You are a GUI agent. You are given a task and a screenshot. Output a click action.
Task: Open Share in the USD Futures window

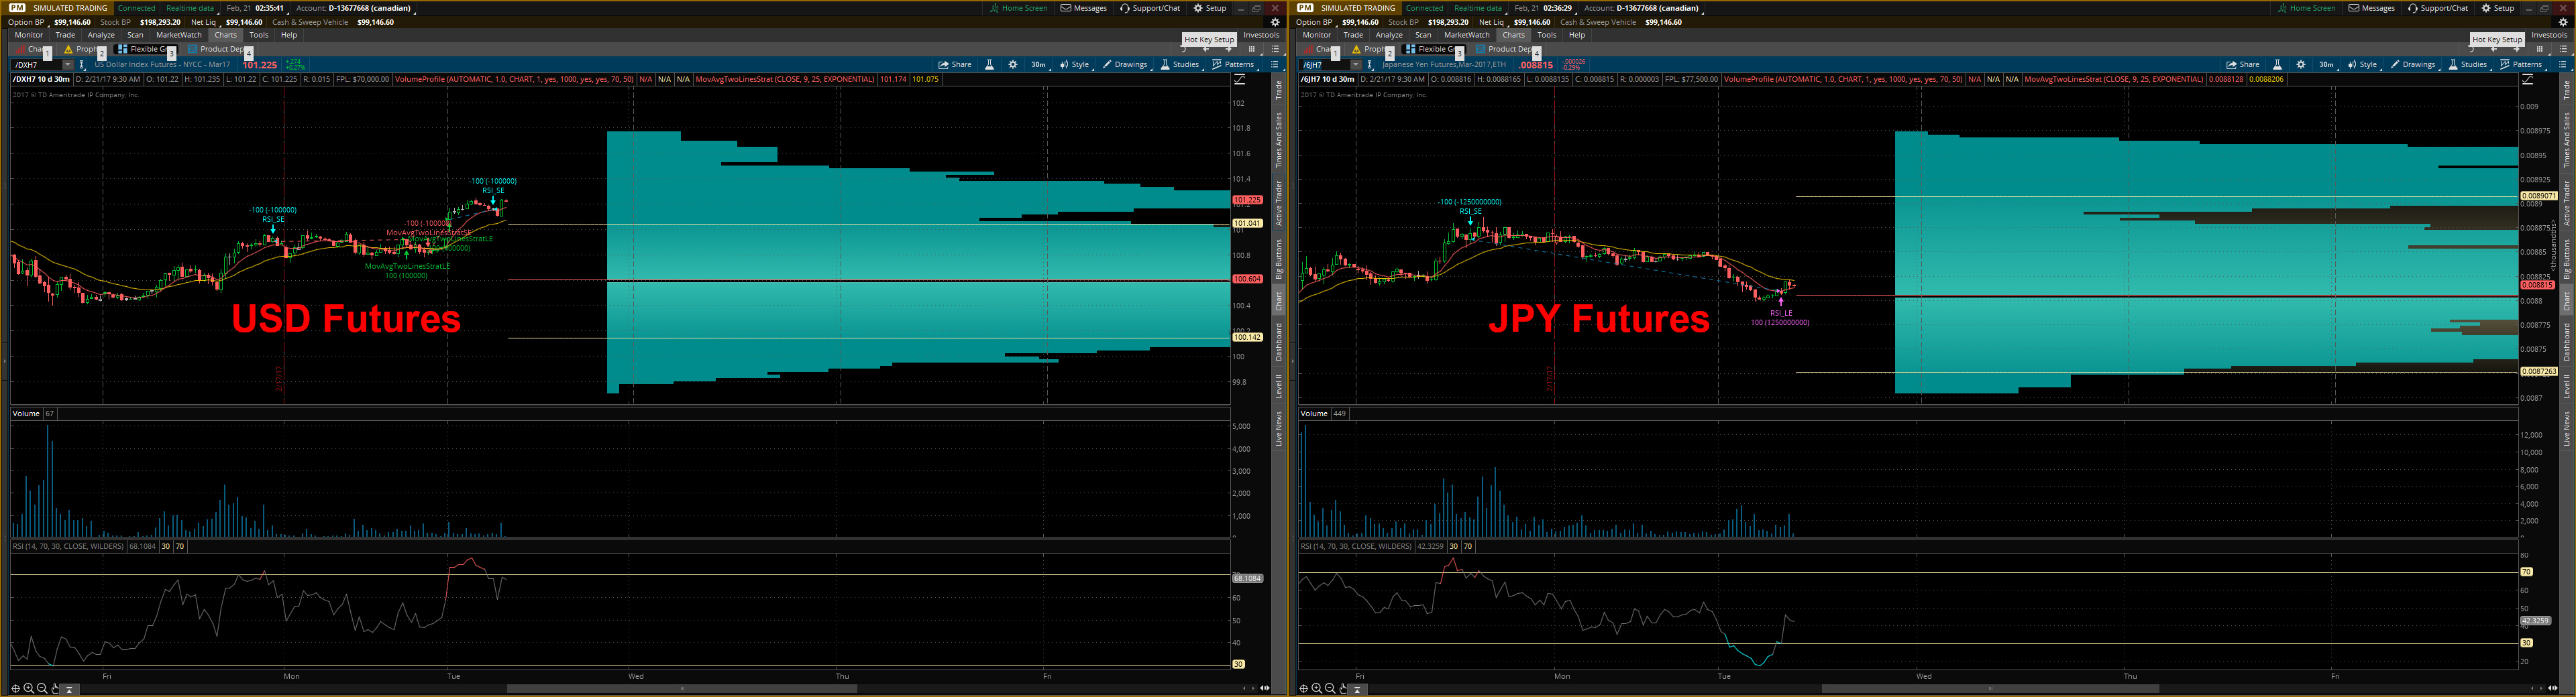pyautogui.click(x=955, y=65)
